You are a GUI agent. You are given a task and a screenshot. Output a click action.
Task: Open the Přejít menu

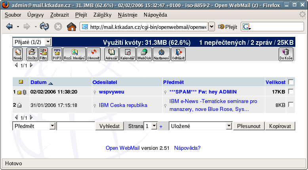pos(81,15)
